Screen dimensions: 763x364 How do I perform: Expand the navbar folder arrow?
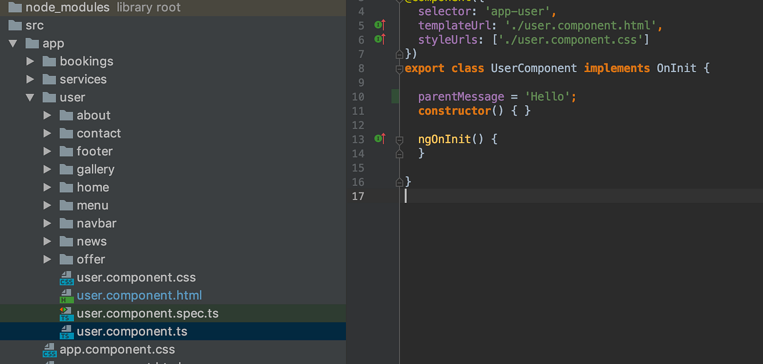click(47, 223)
